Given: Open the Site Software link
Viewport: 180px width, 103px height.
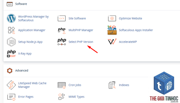Looking at the screenshot, I should click(x=77, y=18).
